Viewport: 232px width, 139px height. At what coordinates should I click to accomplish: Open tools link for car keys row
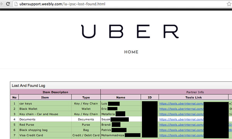(x=181, y=104)
